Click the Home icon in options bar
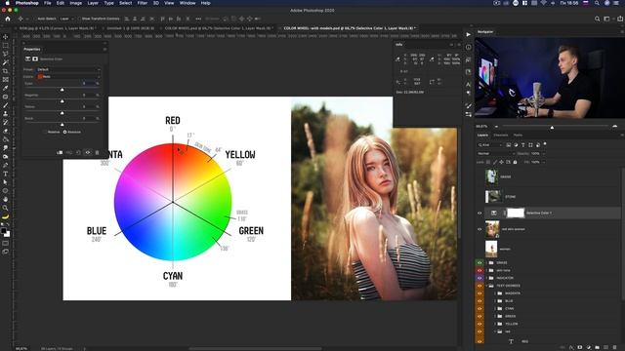Screen dimensions: 625x351 (x=8, y=19)
